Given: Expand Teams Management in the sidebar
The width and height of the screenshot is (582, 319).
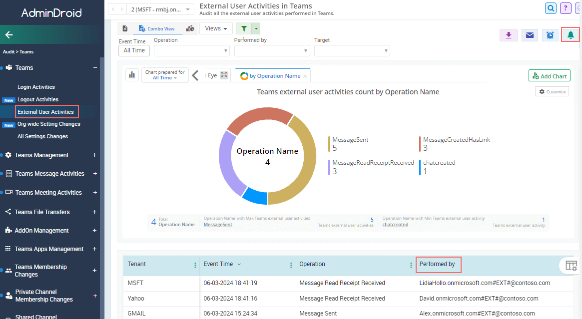Looking at the screenshot, I should (x=94, y=155).
